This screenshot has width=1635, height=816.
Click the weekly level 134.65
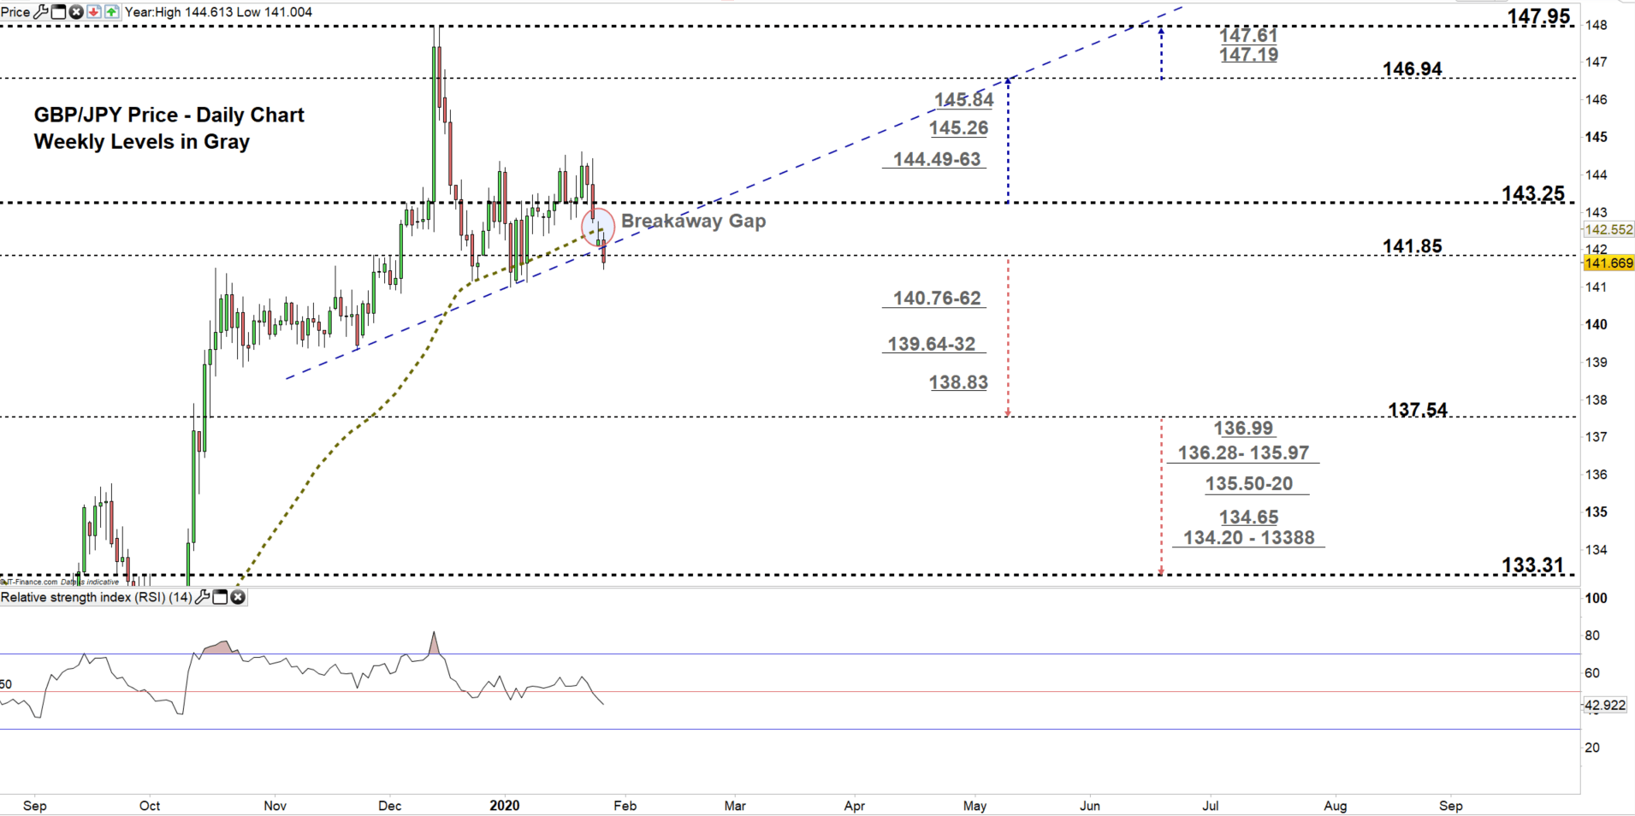pos(1249,517)
